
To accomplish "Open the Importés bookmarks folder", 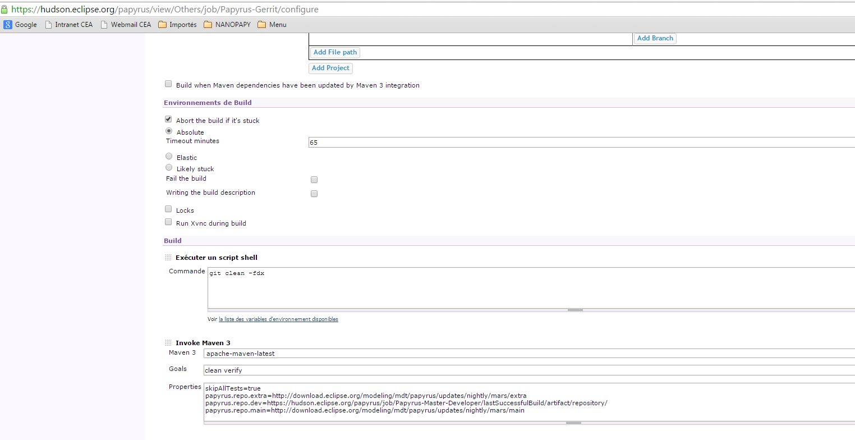I will (x=177, y=25).
